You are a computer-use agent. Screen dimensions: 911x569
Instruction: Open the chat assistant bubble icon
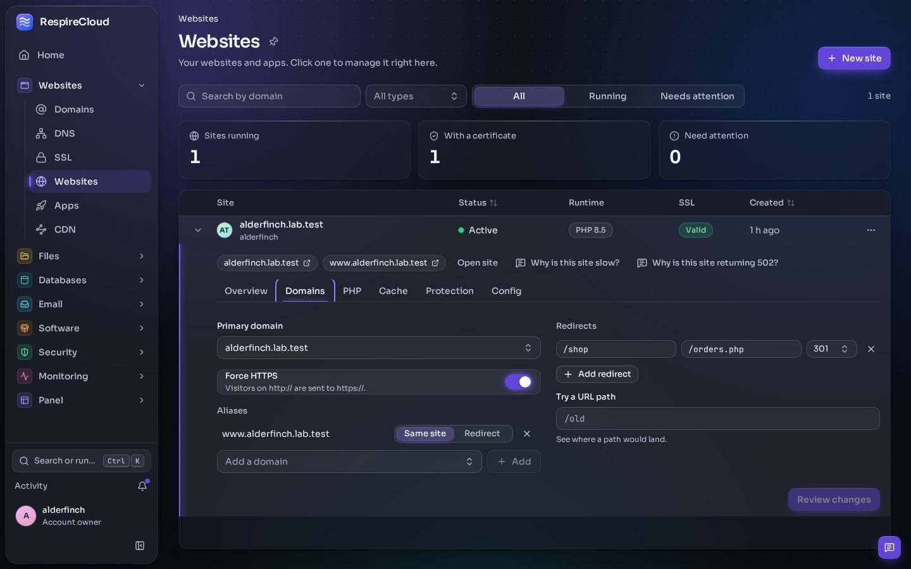click(889, 548)
